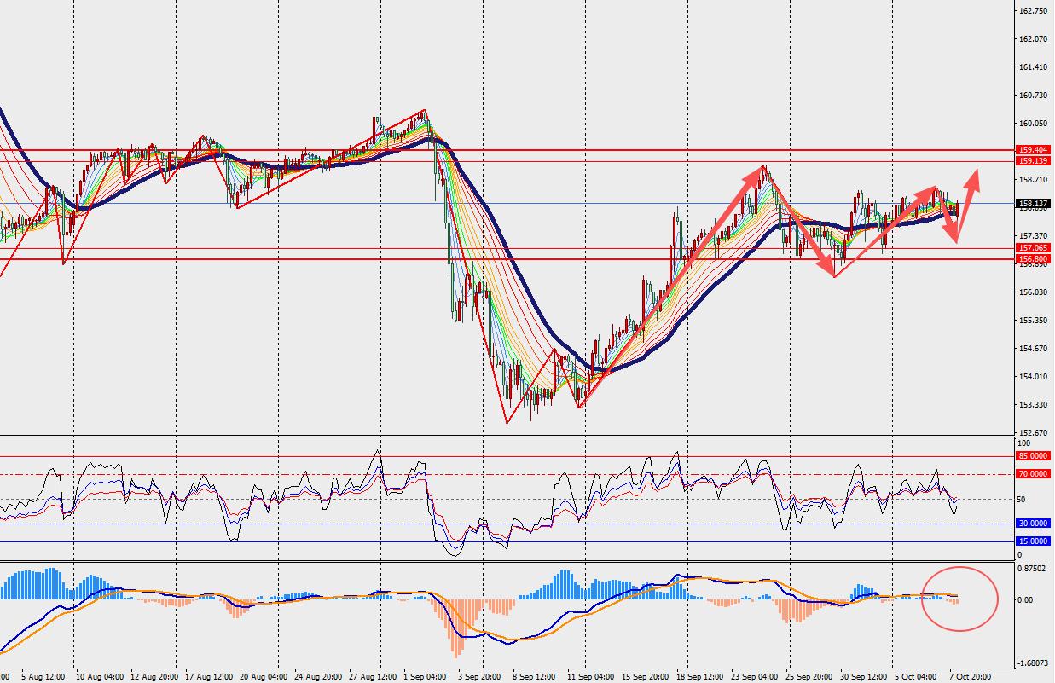Select the 18 Sep 12:00 time label
The image size is (1055, 683).
(x=700, y=676)
